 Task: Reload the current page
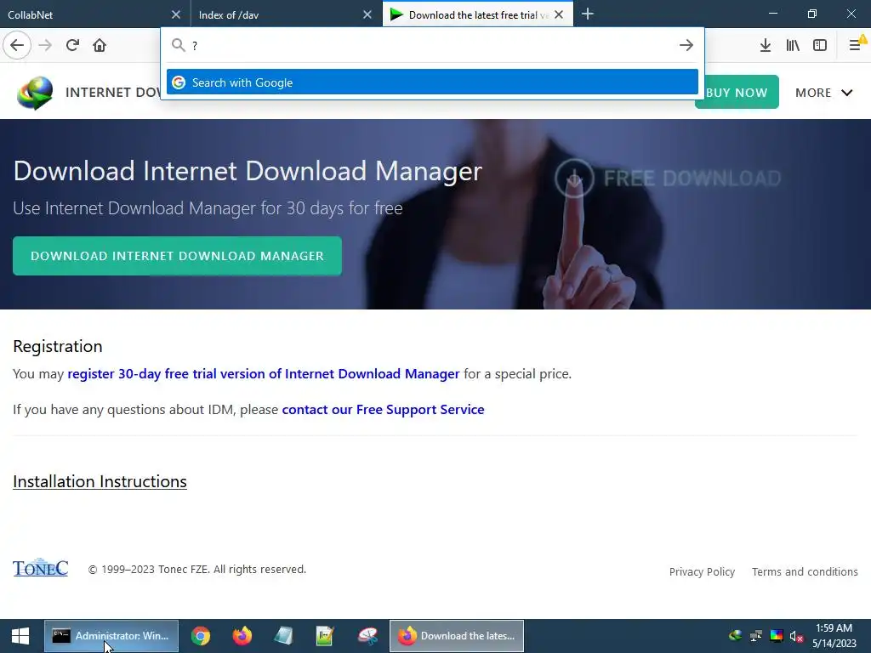(72, 45)
